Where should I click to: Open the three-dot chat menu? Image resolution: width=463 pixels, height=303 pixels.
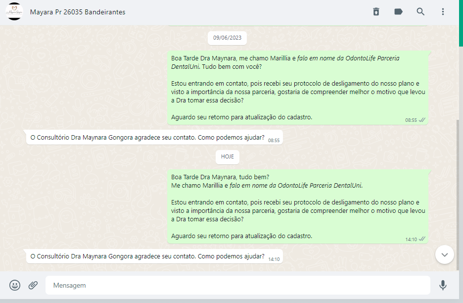click(x=443, y=12)
